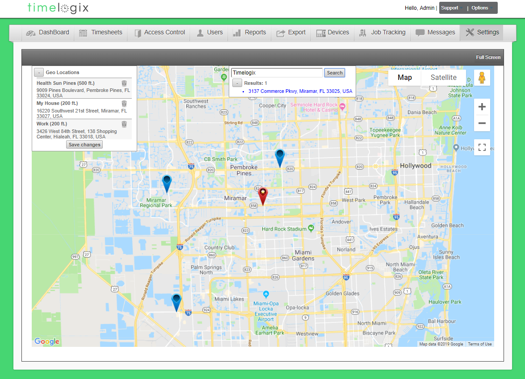This screenshot has height=379, width=525.
Task: Click the Google logo on the map
Action: click(x=47, y=341)
